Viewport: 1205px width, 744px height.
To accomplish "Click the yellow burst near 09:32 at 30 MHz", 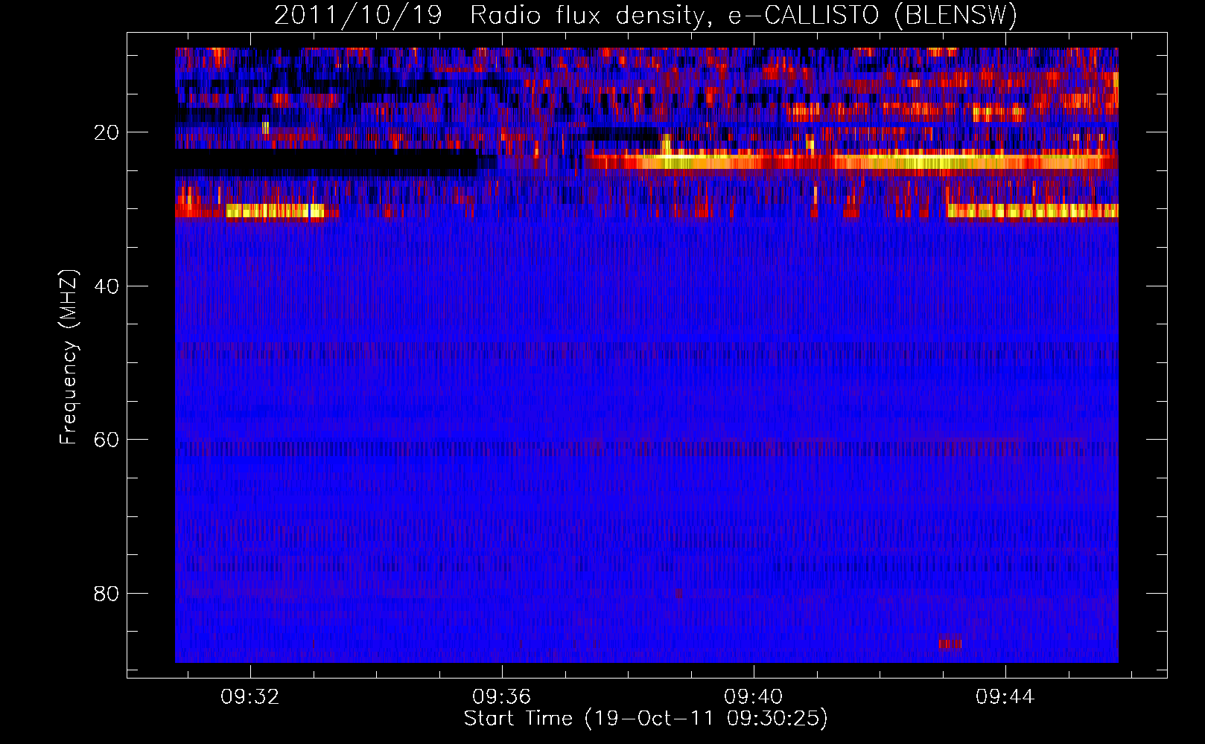I will click(275, 211).
